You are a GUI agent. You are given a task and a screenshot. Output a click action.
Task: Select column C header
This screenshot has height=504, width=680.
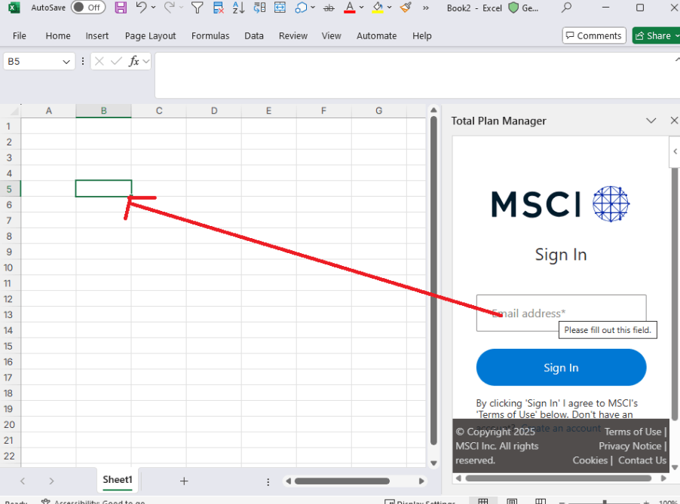point(159,111)
